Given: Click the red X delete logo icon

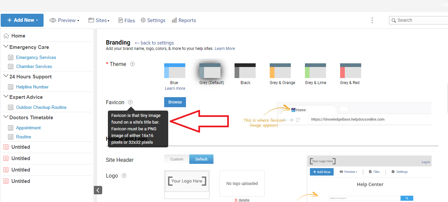Looking at the screenshot, I should (236, 200).
